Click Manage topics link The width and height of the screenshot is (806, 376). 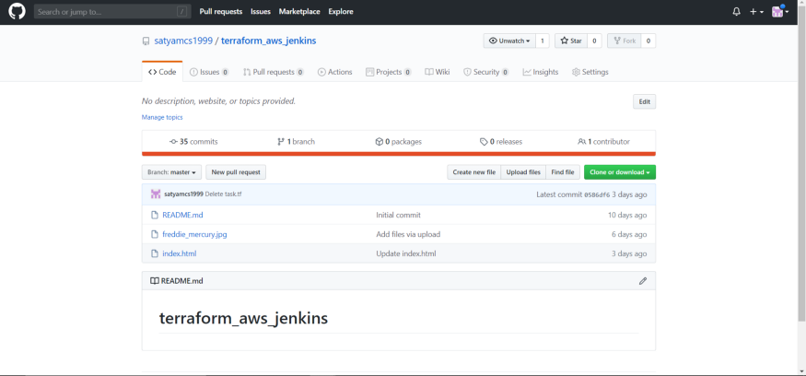point(162,117)
